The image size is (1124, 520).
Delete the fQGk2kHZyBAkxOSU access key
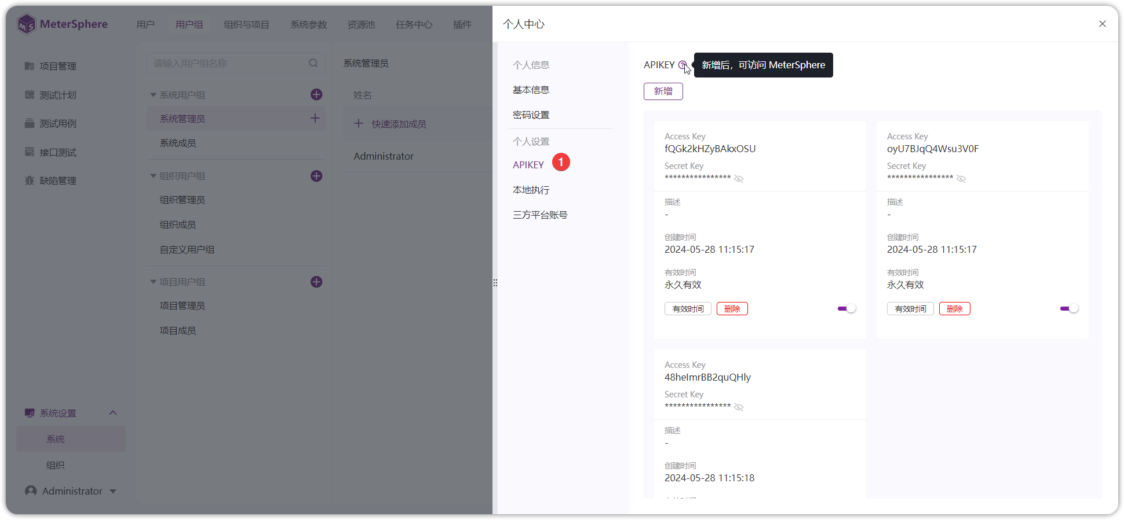click(x=732, y=309)
